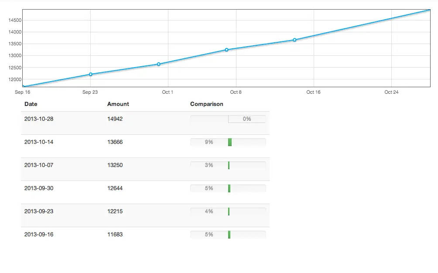The height and width of the screenshot is (273, 438).
Task: Click the 14500 y-axis label
Action: (x=15, y=20)
